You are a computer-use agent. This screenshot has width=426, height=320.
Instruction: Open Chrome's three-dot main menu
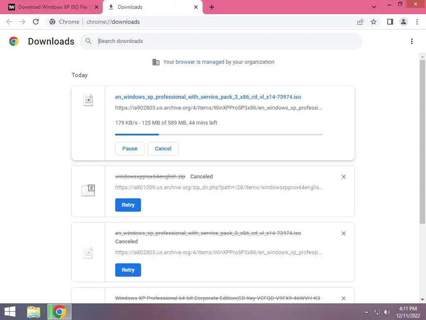[x=417, y=22]
